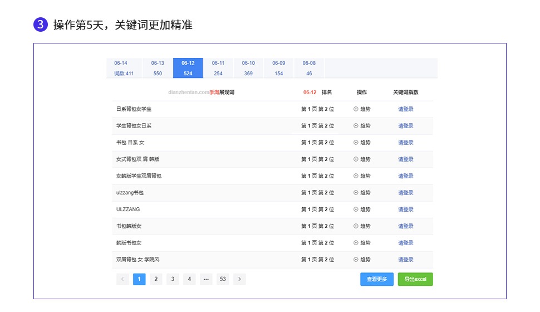Click 请登录 link for 韩版书包女

(406, 243)
